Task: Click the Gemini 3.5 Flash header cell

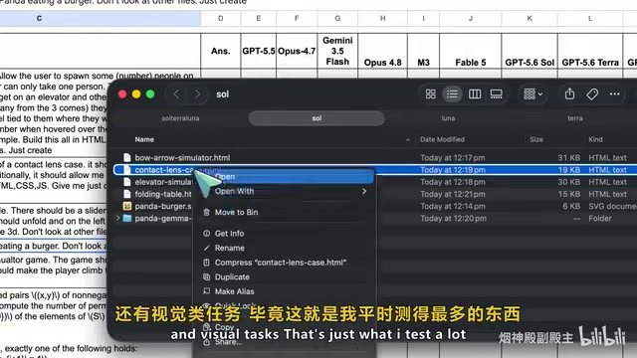Action: coord(337,51)
